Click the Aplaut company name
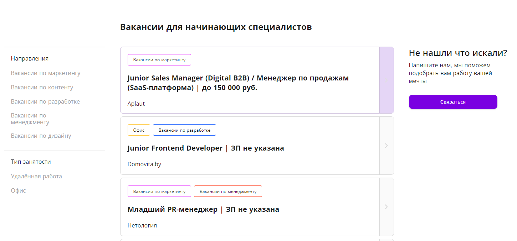 click(x=136, y=104)
